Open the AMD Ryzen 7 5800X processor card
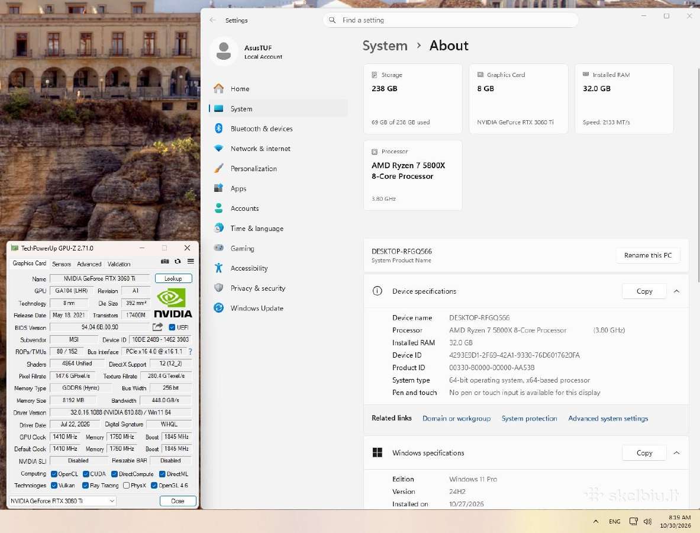 pos(413,175)
